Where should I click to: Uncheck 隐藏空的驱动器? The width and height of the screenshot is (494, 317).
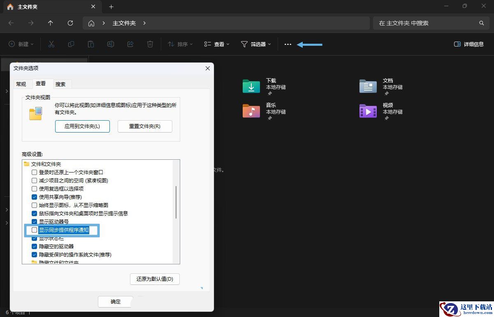(35, 246)
